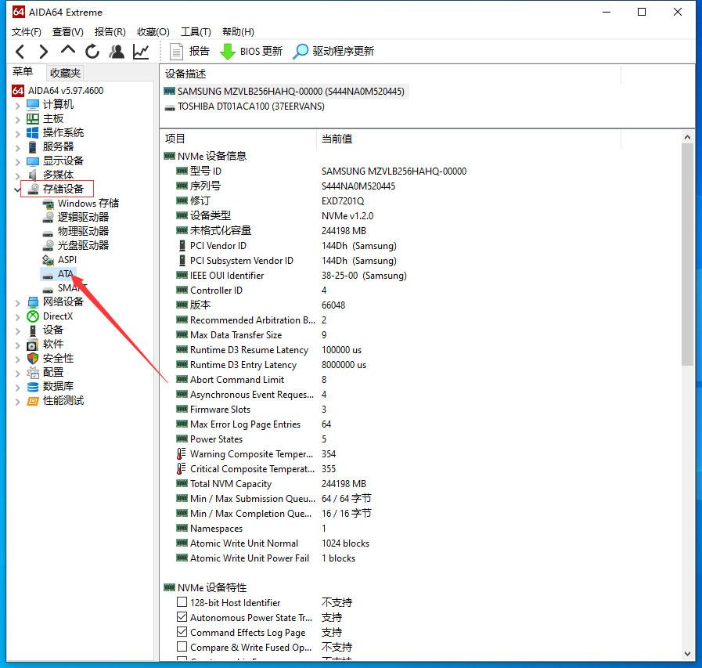This screenshot has width=702, height=668.
Task: Toggle the Command Effects Log Page checkbox
Action: [x=182, y=632]
